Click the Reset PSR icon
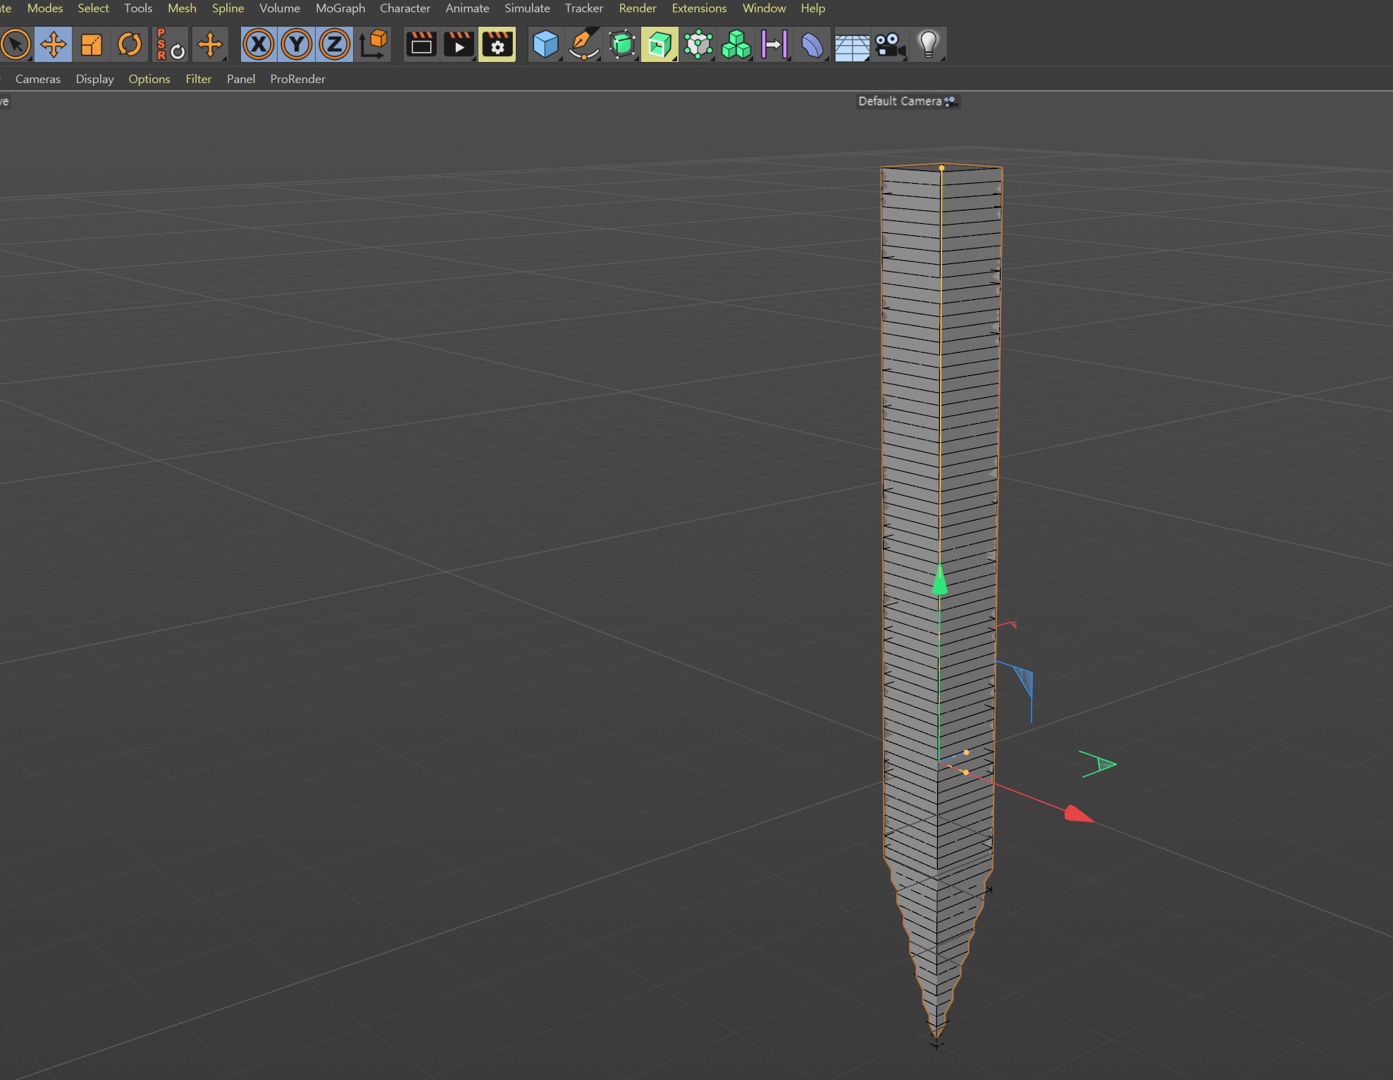This screenshot has width=1393, height=1080. [x=170, y=45]
